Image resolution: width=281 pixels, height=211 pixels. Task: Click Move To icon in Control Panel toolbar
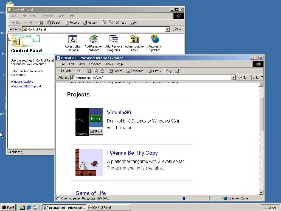(104, 23)
